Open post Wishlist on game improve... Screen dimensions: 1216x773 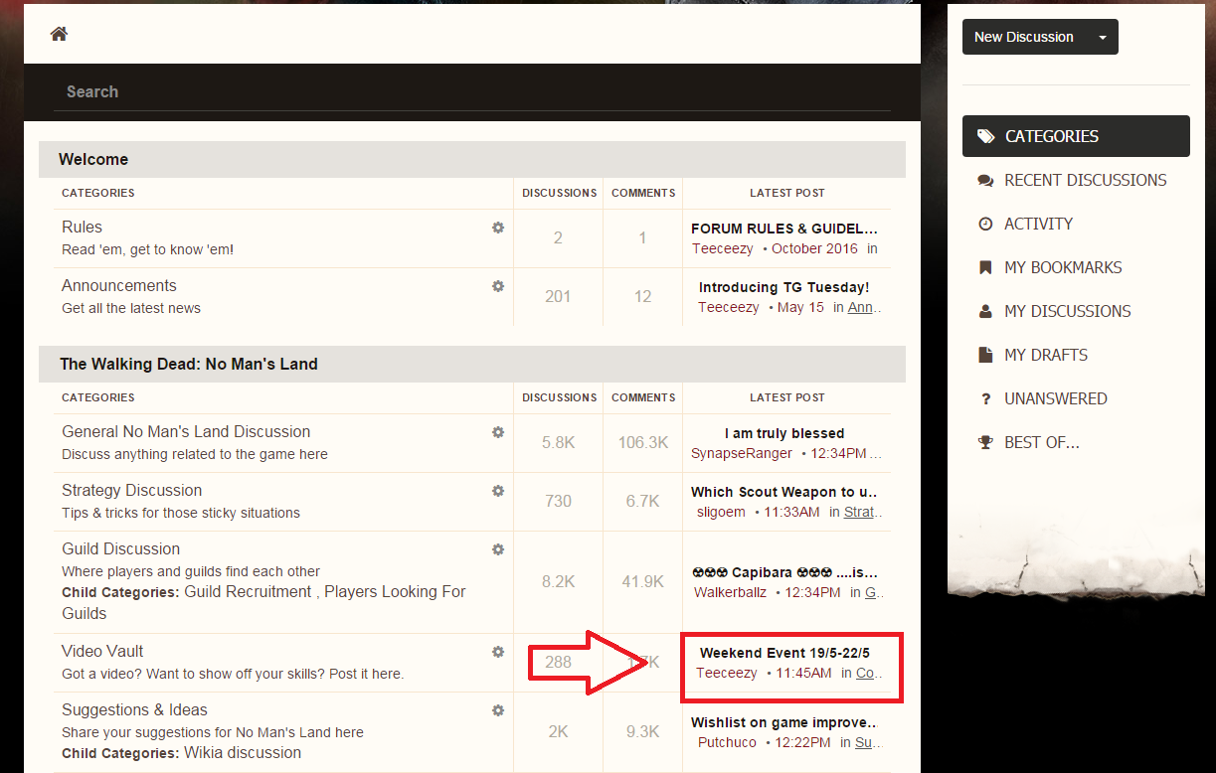pos(784,722)
